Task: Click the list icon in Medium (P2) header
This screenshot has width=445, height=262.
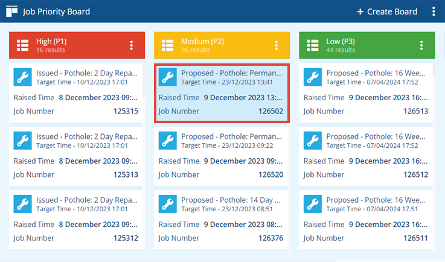Action: tap(167, 45)
